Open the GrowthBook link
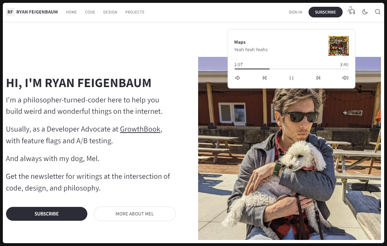The width and height of the screenshot is (387, 246). (140, 129)
